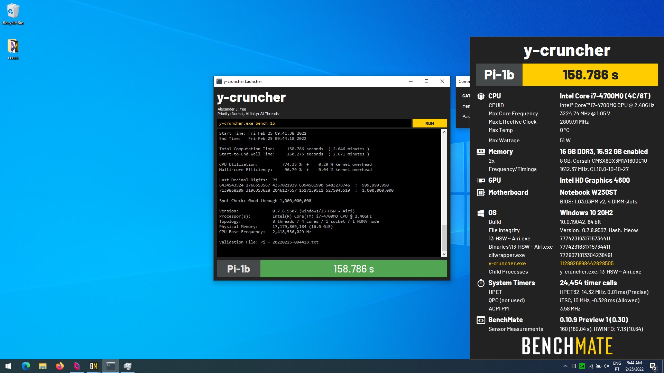Open the clock showing 9:44 AM
This screenshot has width=664, height=373.
tap(634, 366)
